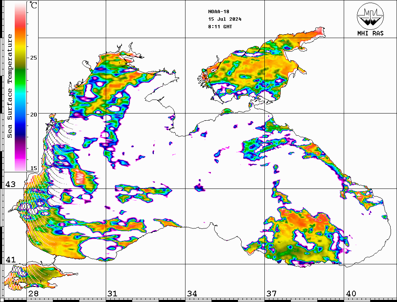The height and width of the screenshot is (302, 397).
Task: Click the 'NOAA-18' satellite label
Action: [218, 12]
